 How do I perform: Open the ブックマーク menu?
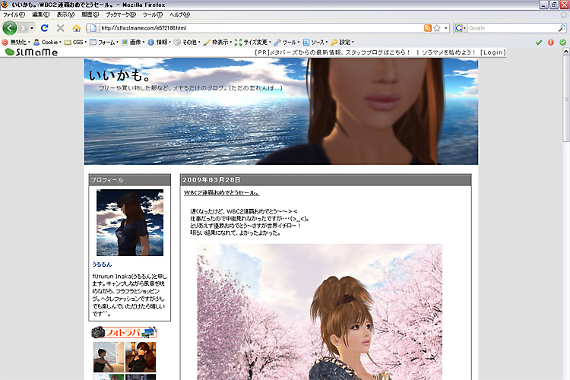121,15
